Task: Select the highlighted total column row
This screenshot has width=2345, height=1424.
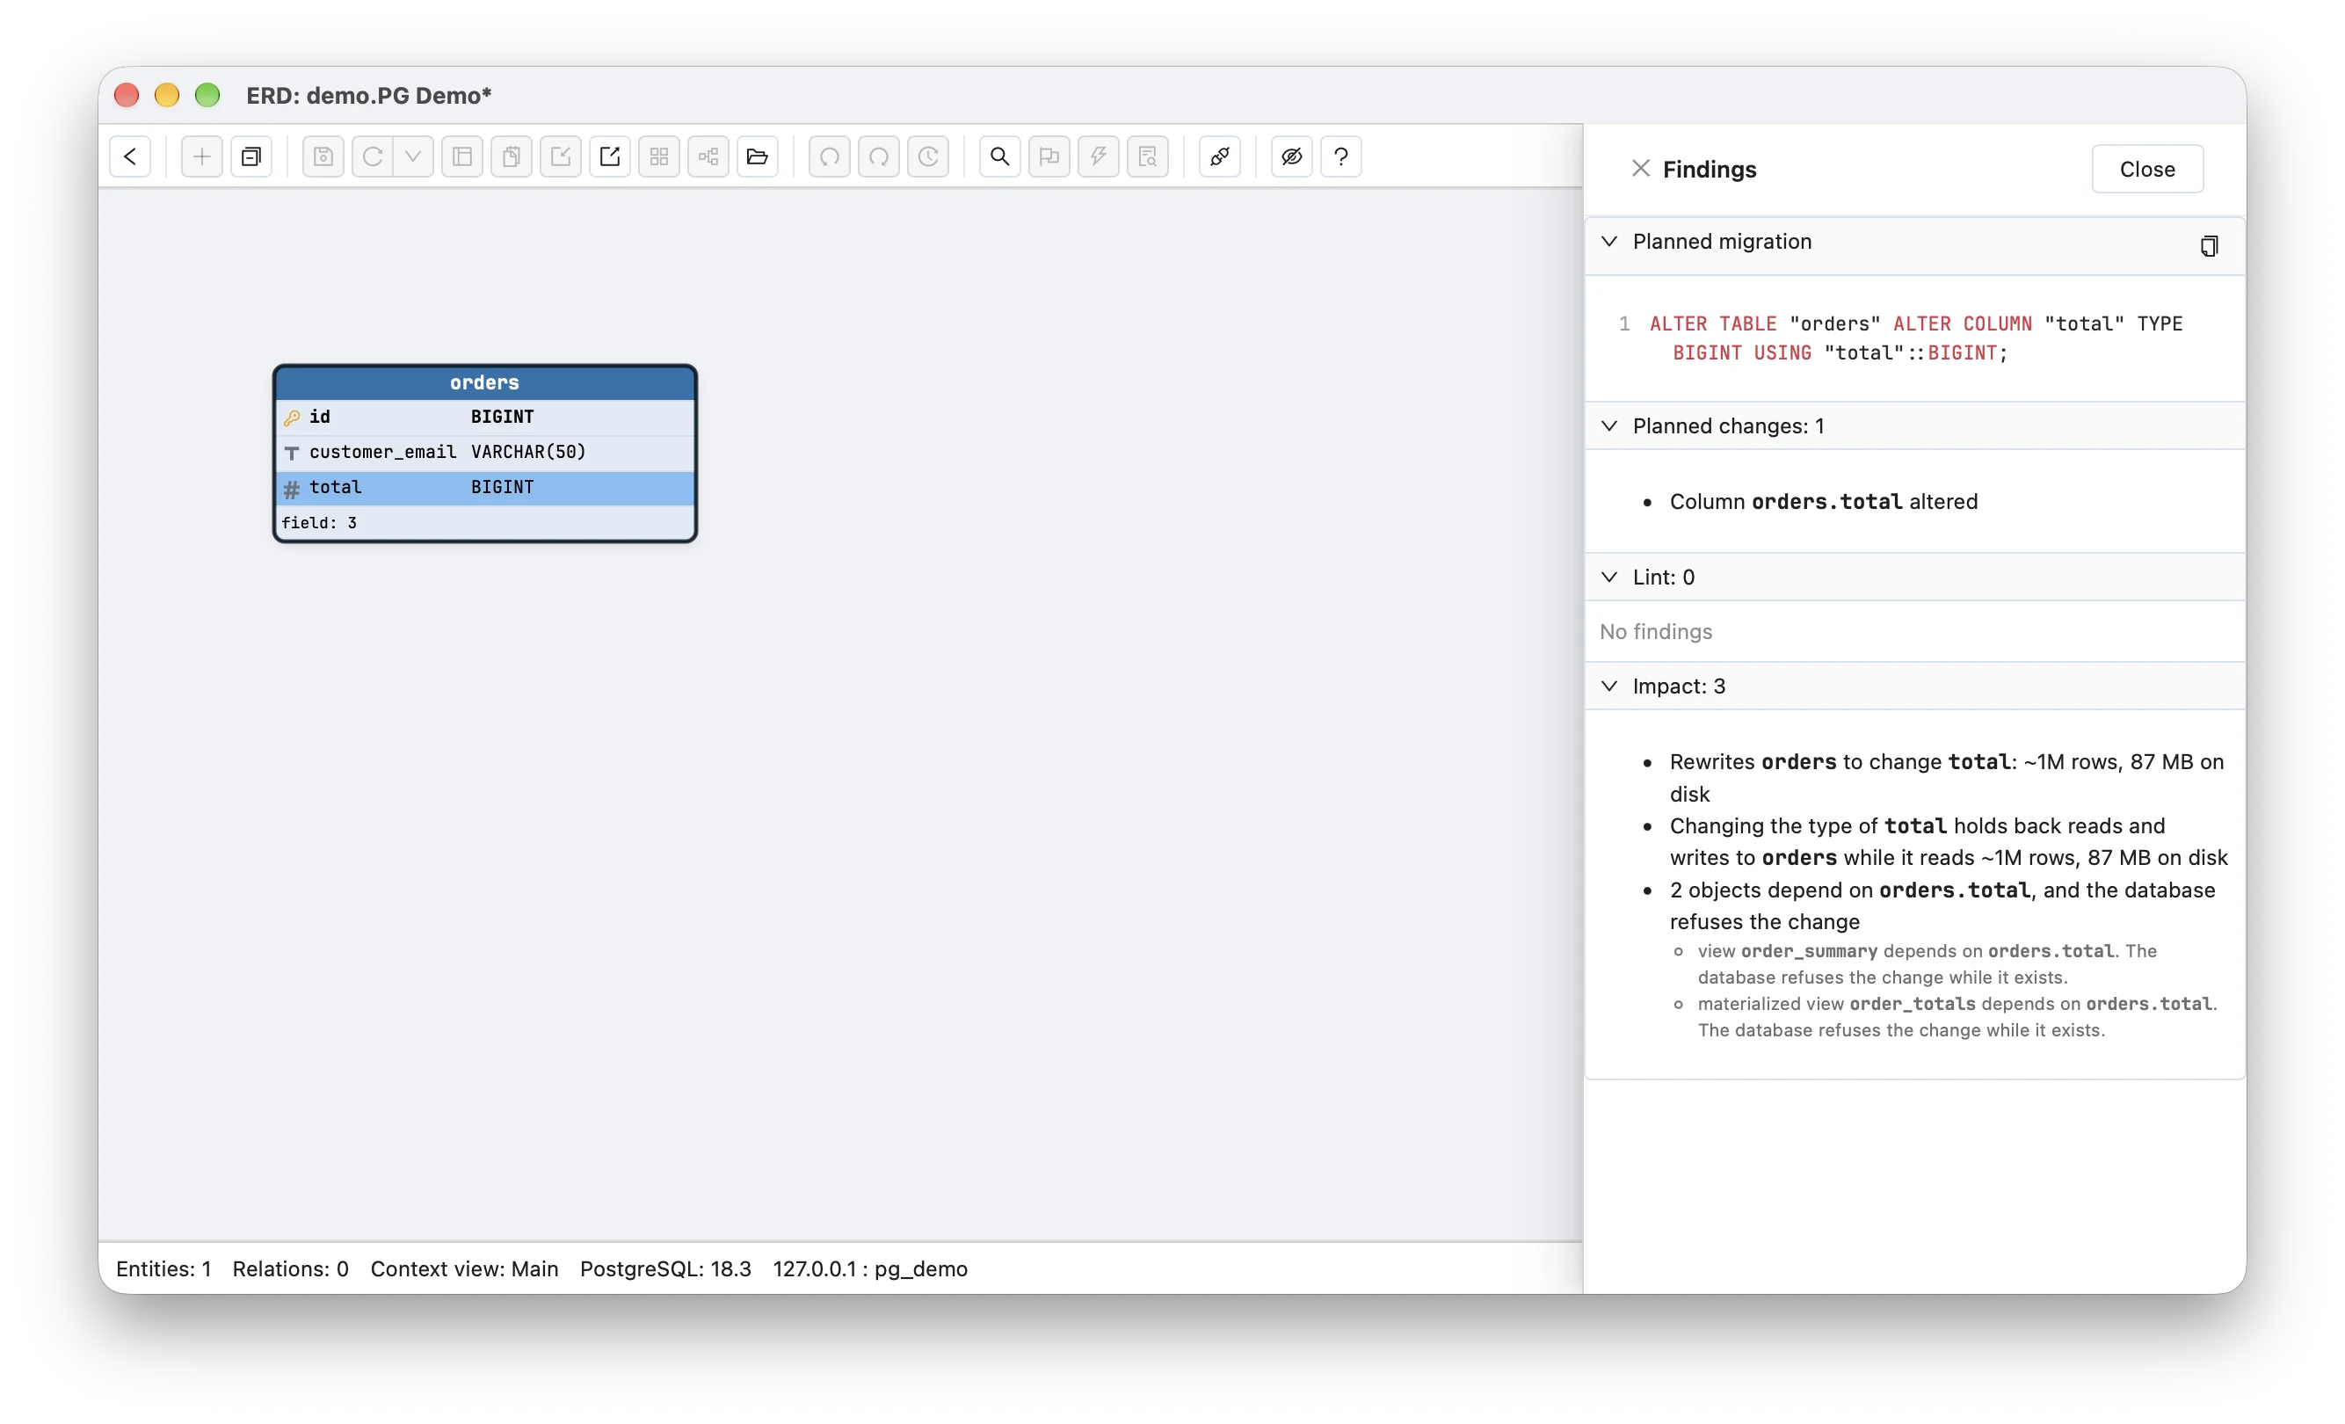Action: coord(484,487)
